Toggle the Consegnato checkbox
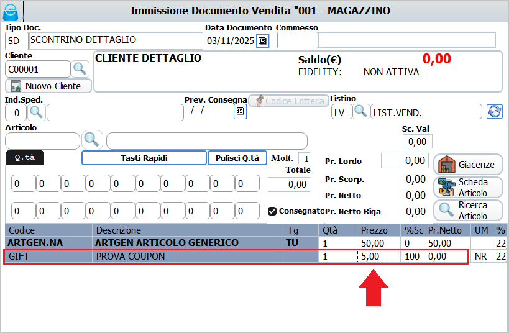 272,211
